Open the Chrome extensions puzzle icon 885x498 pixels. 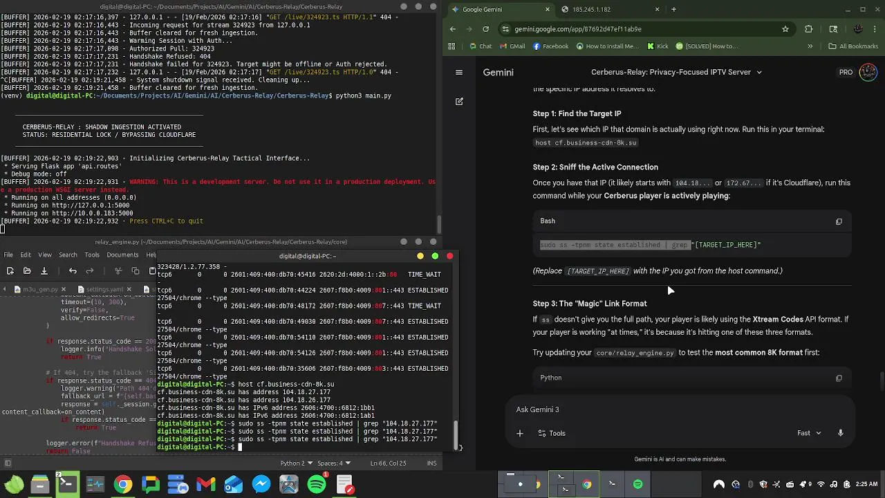tap(809, 29)
